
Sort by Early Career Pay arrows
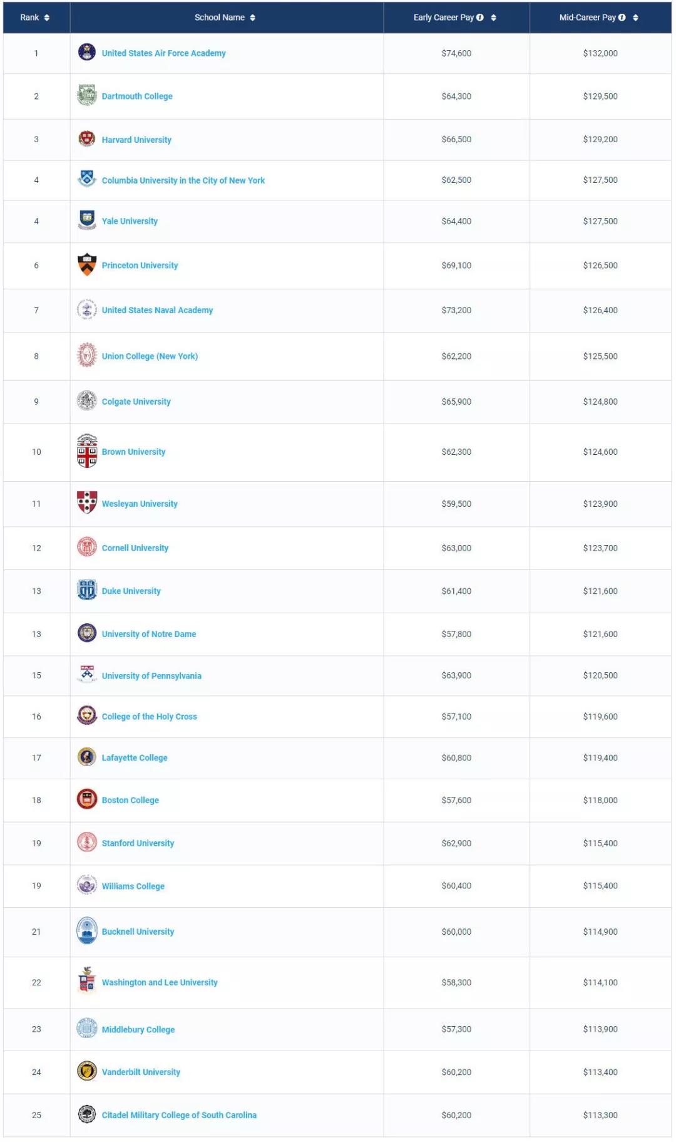(494, 18)
